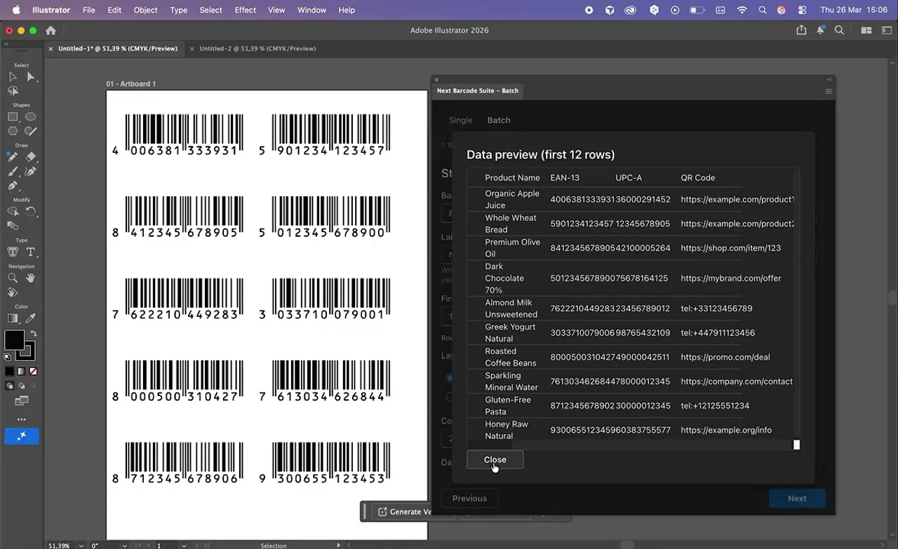The height and width of the screenshot is (549, 898).
Task: Close the Data preview dialog
Action: click(495, 460)
